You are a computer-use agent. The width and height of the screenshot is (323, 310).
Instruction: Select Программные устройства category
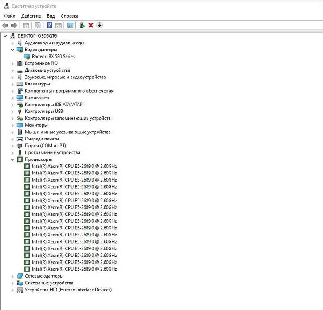[x=52, y=152]
